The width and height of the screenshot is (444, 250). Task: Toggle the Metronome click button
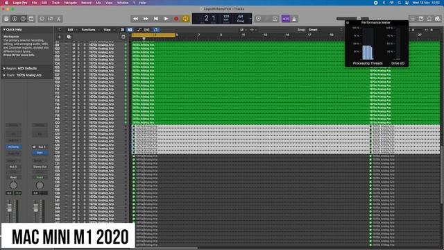click(x=294, y=19)
